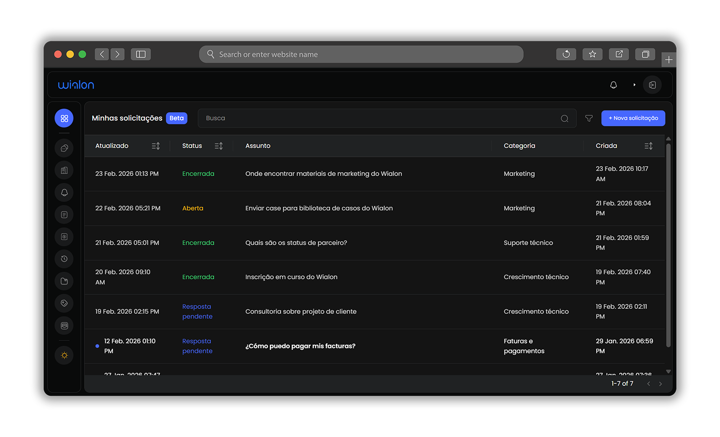Open the organization building icon in sidebar

pyautogui.click(x=64, y=170)
